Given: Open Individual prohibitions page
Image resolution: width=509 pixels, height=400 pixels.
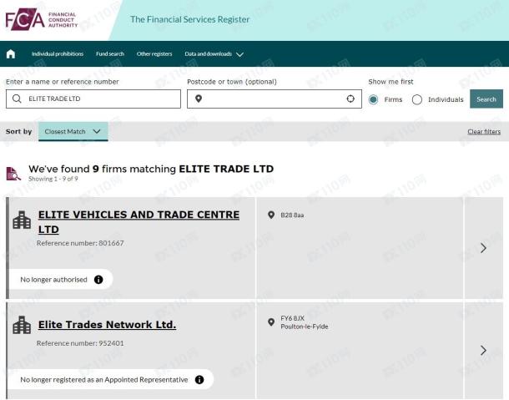Looking at the screenshot, I should click(x=58, y=54).
